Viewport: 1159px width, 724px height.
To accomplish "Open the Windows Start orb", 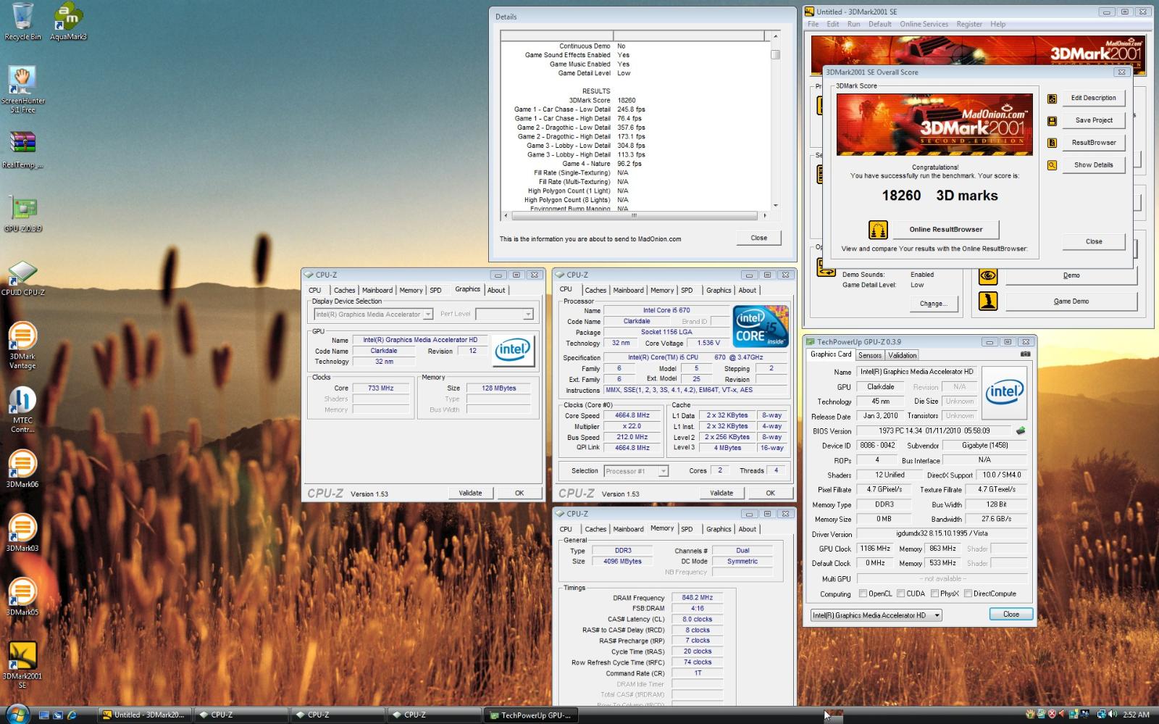I will click(16, 714).
